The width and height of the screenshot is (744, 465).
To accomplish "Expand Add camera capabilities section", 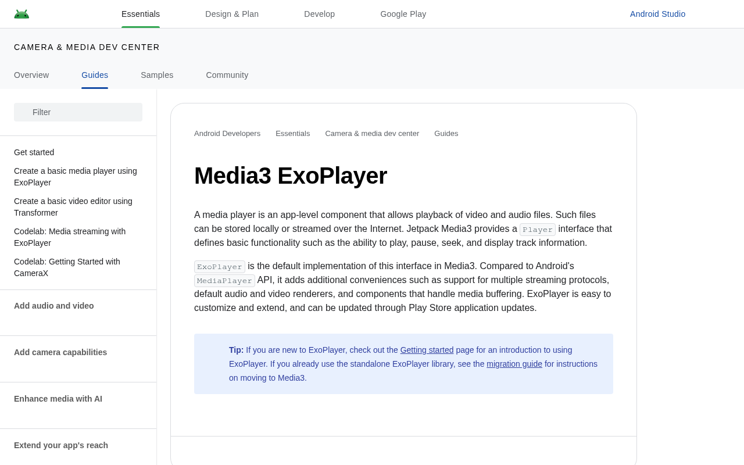I will pyautogui.click(x=60, y=352).
